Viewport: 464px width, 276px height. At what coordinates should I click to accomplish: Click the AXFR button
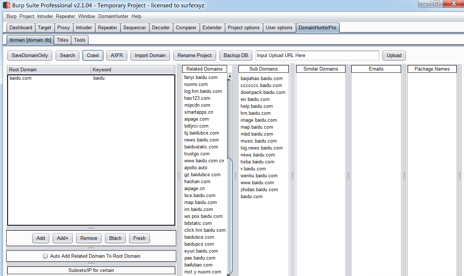(x=117, y=55)
